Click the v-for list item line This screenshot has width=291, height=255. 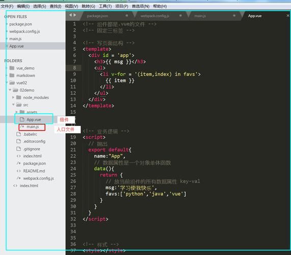pyautogui.click(x=150, y=74)
